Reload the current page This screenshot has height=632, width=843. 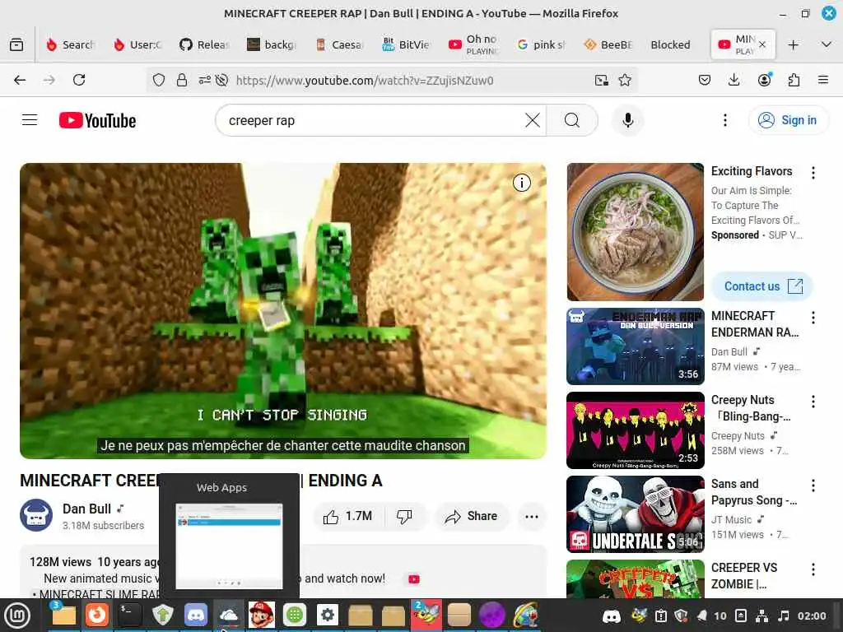(79, 80)
